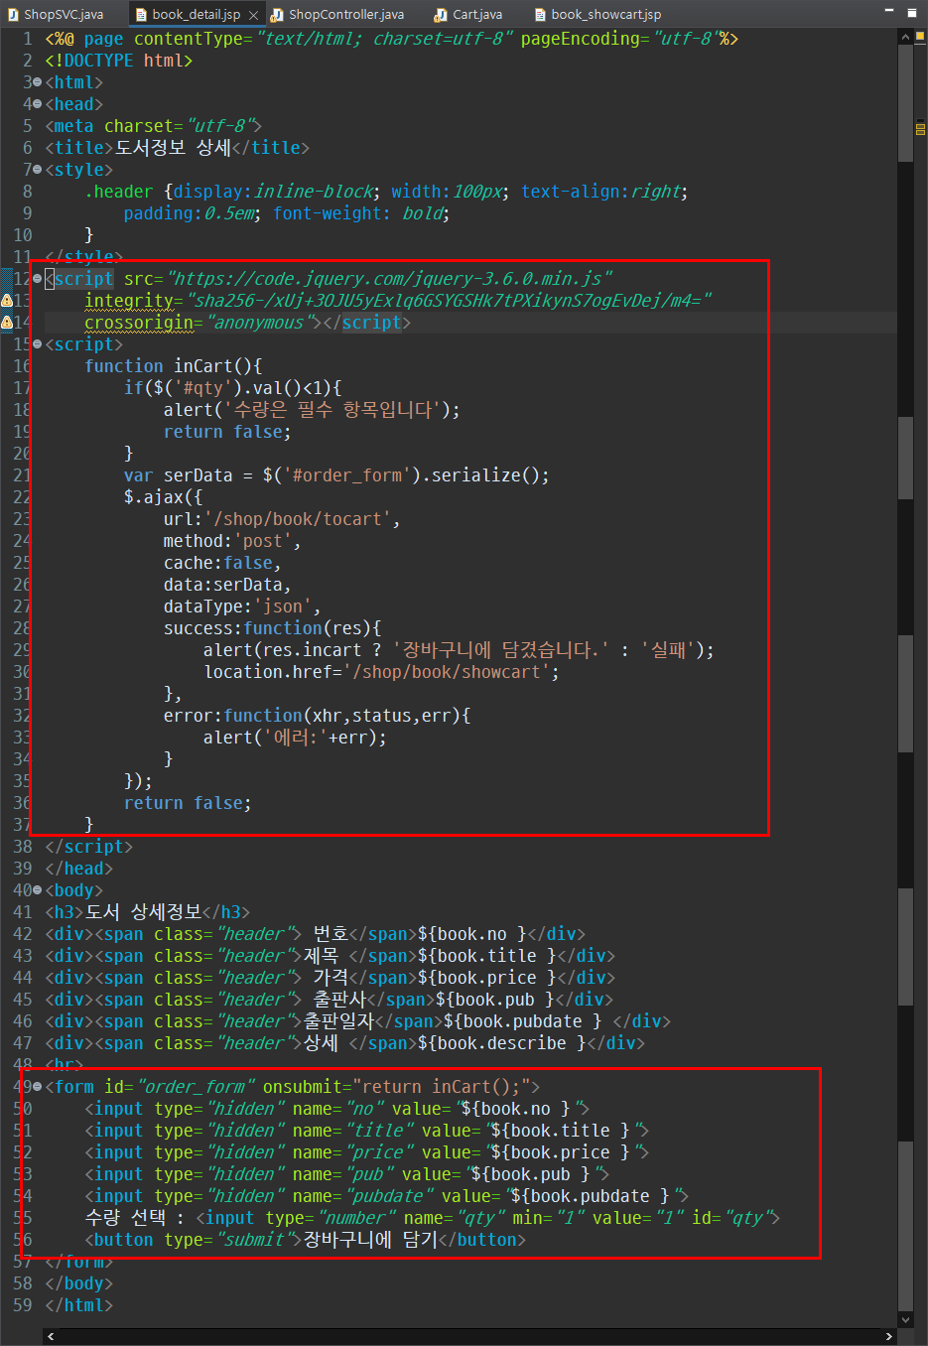Screen dimensions: 928x1346
Task: Click '${book.price }' on line 44
Action: (487, 978)
